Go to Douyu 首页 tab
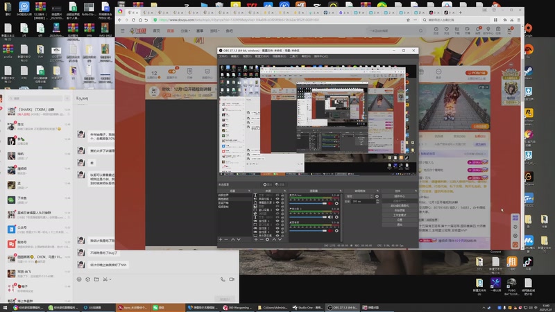The image size is (555, 312). click(157, 31)
